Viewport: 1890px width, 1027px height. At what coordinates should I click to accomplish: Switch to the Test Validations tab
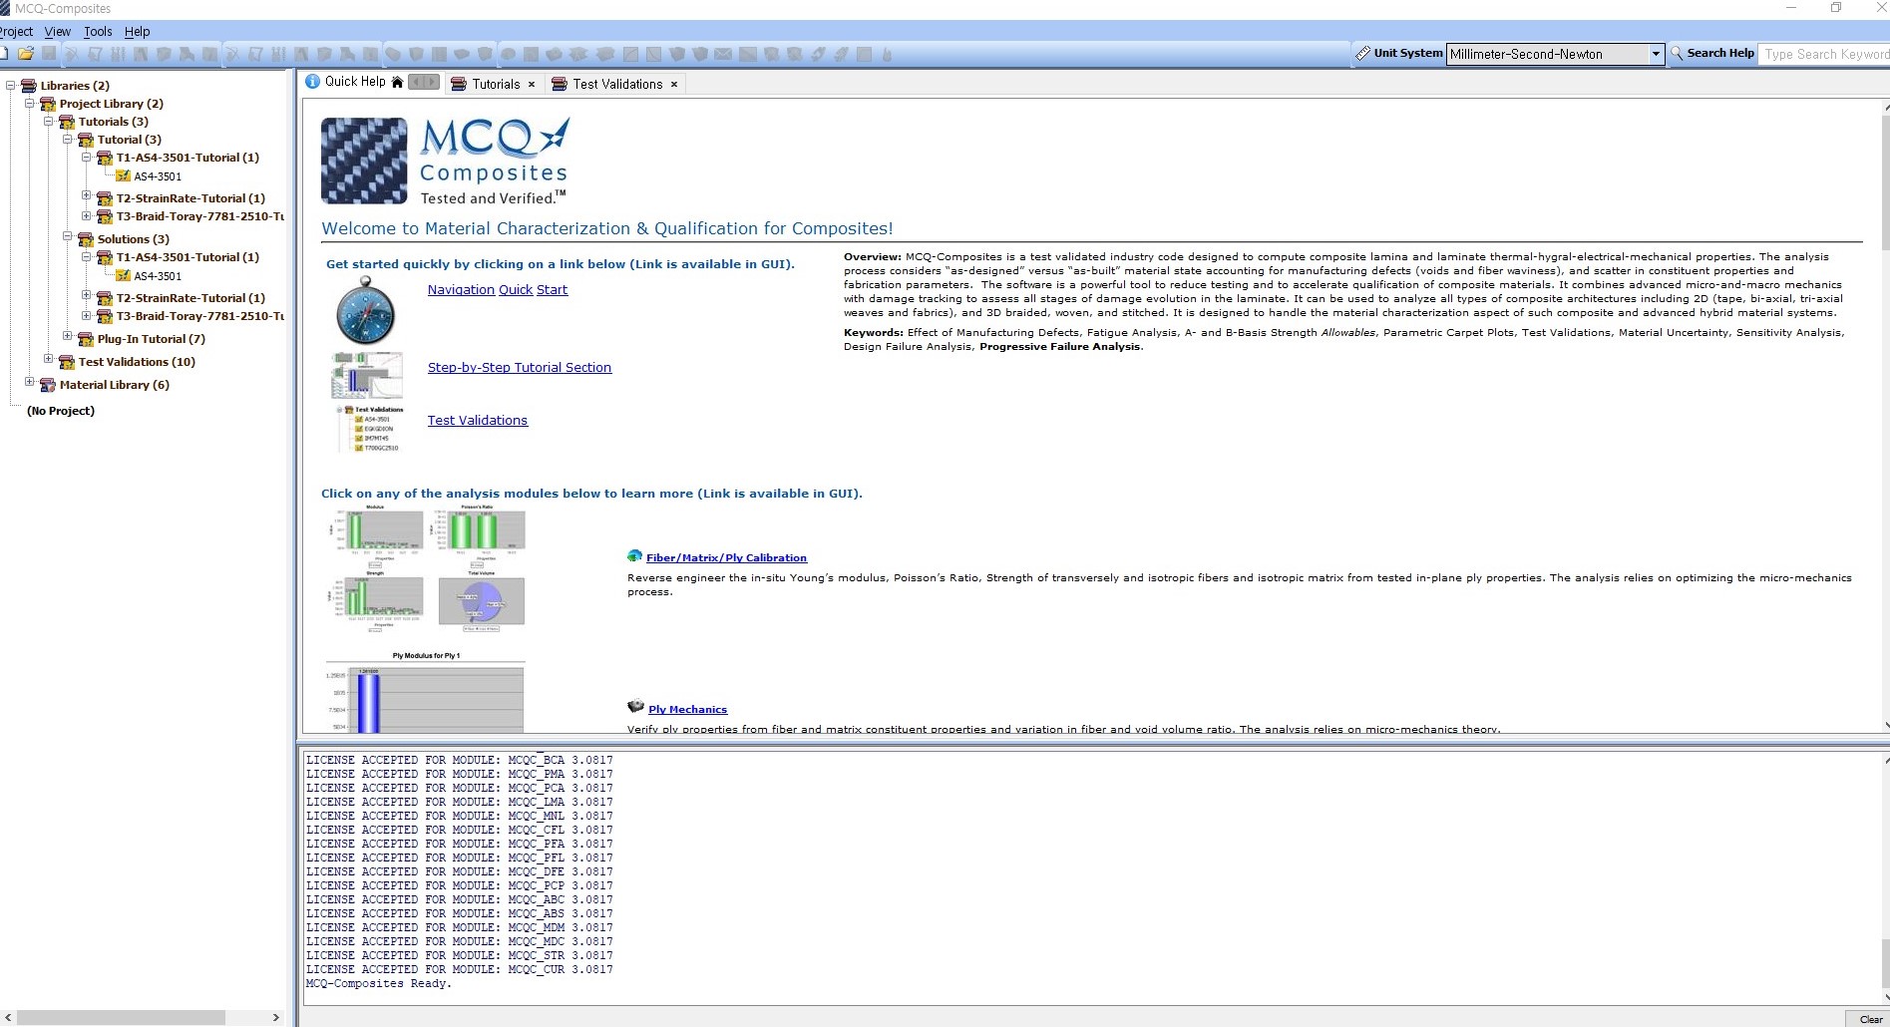(617, 84)
